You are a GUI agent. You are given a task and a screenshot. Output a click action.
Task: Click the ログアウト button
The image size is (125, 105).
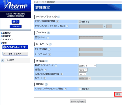click(15, 26)
